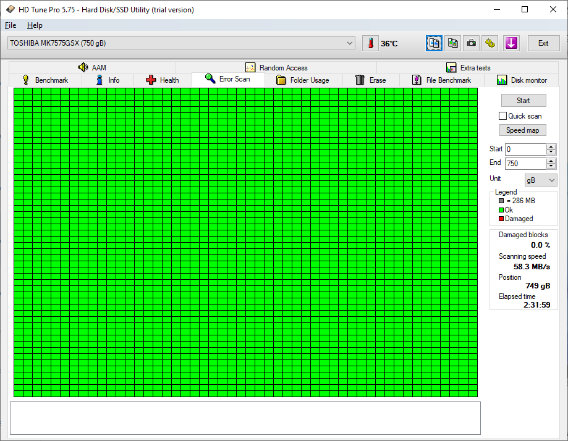Click the 36°C temperature reading
Screen dimensions: 568x441
pyautogui.click(x=389, y=44)
